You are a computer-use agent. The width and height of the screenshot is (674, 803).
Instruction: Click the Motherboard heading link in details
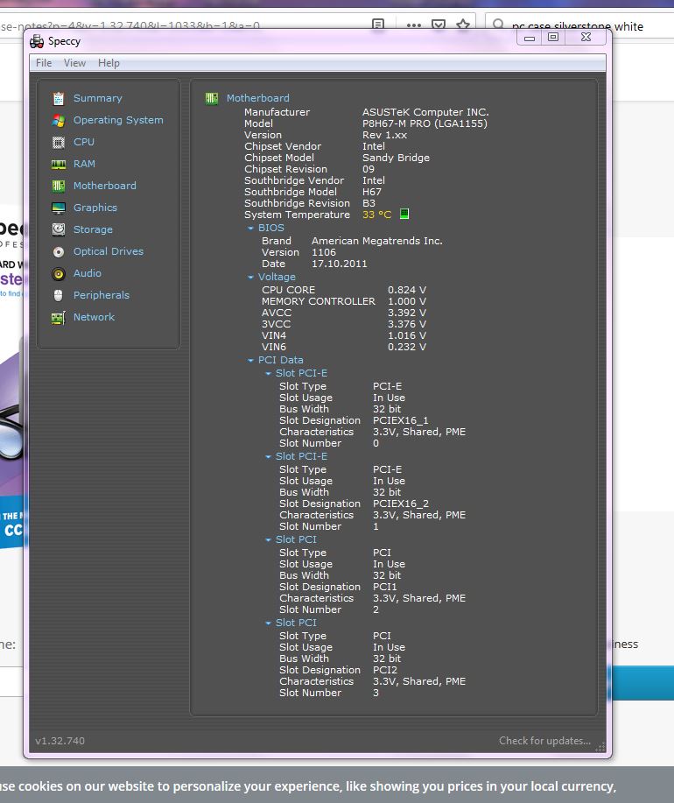(x=258, y=98)
